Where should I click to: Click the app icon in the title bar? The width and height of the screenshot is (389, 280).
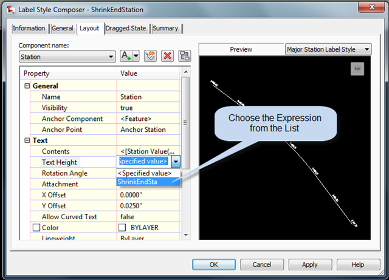click(10, 10)
